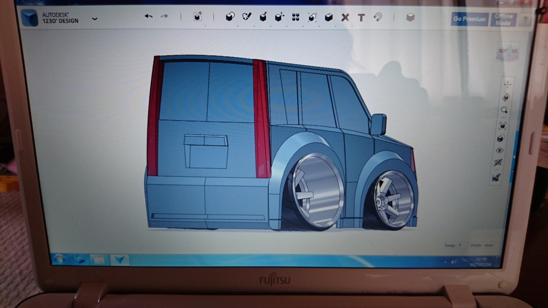
Task: Select the Measure tool
Action: click(x=345, y=17)
